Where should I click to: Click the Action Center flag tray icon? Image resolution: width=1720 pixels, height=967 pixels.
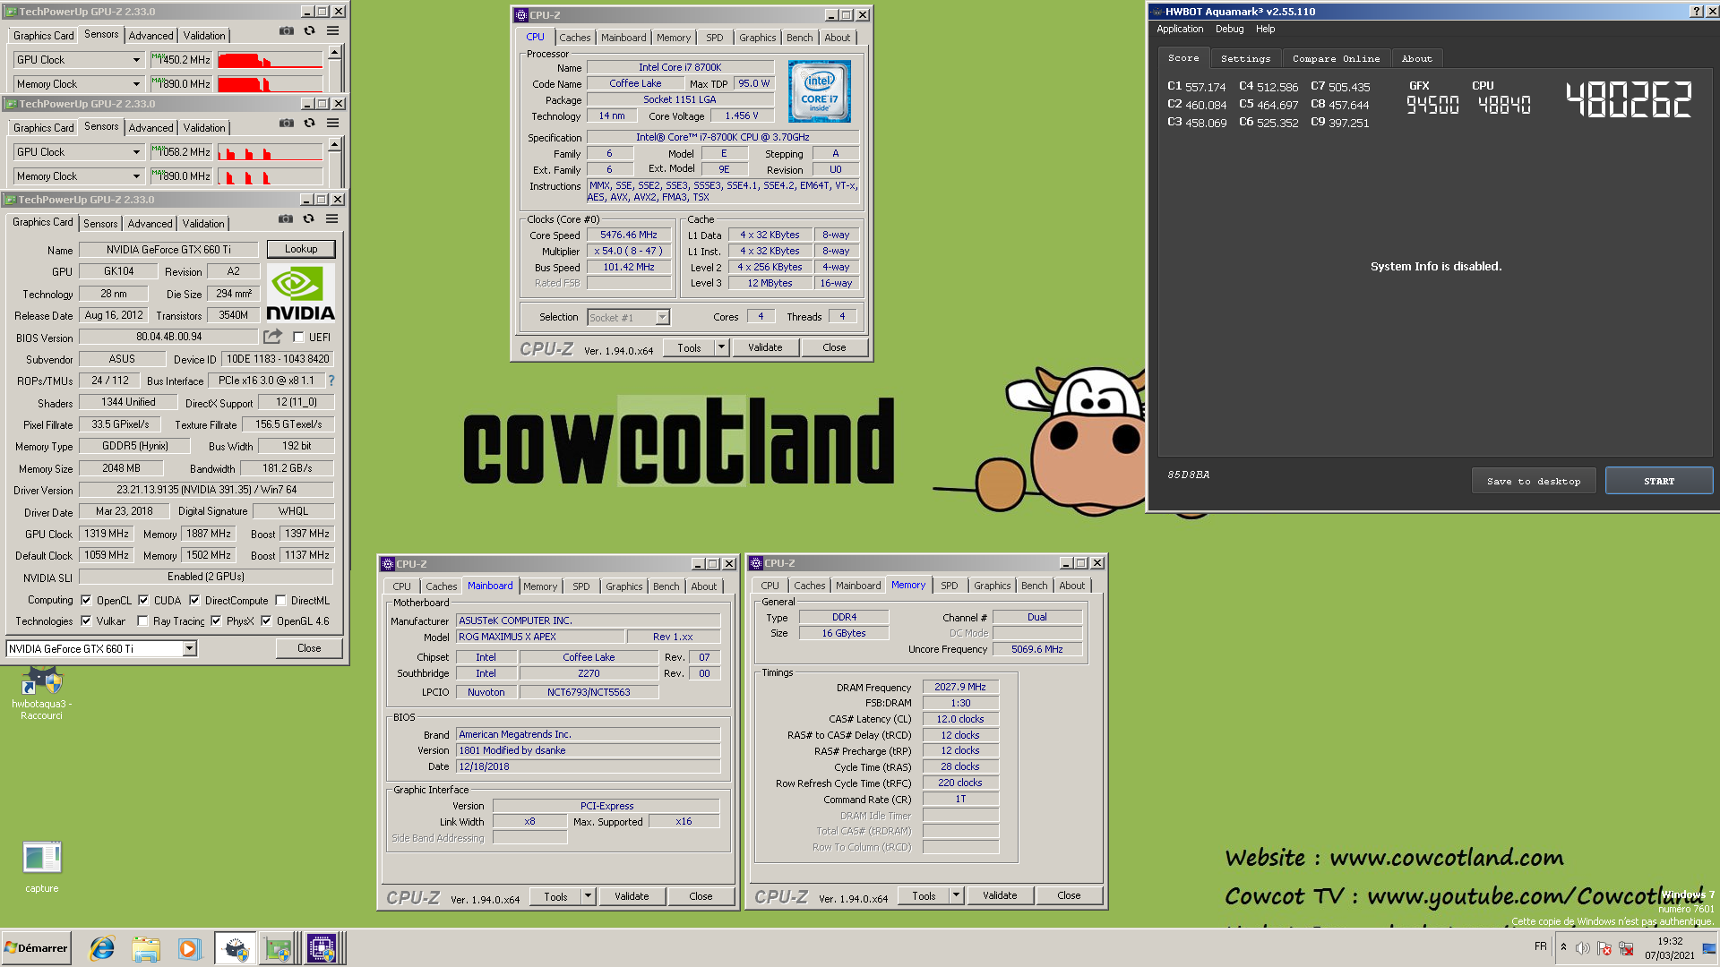1604,948
